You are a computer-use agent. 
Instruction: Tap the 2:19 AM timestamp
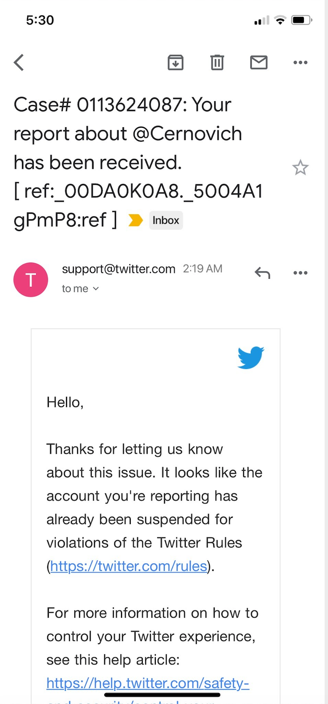point(203,269)
